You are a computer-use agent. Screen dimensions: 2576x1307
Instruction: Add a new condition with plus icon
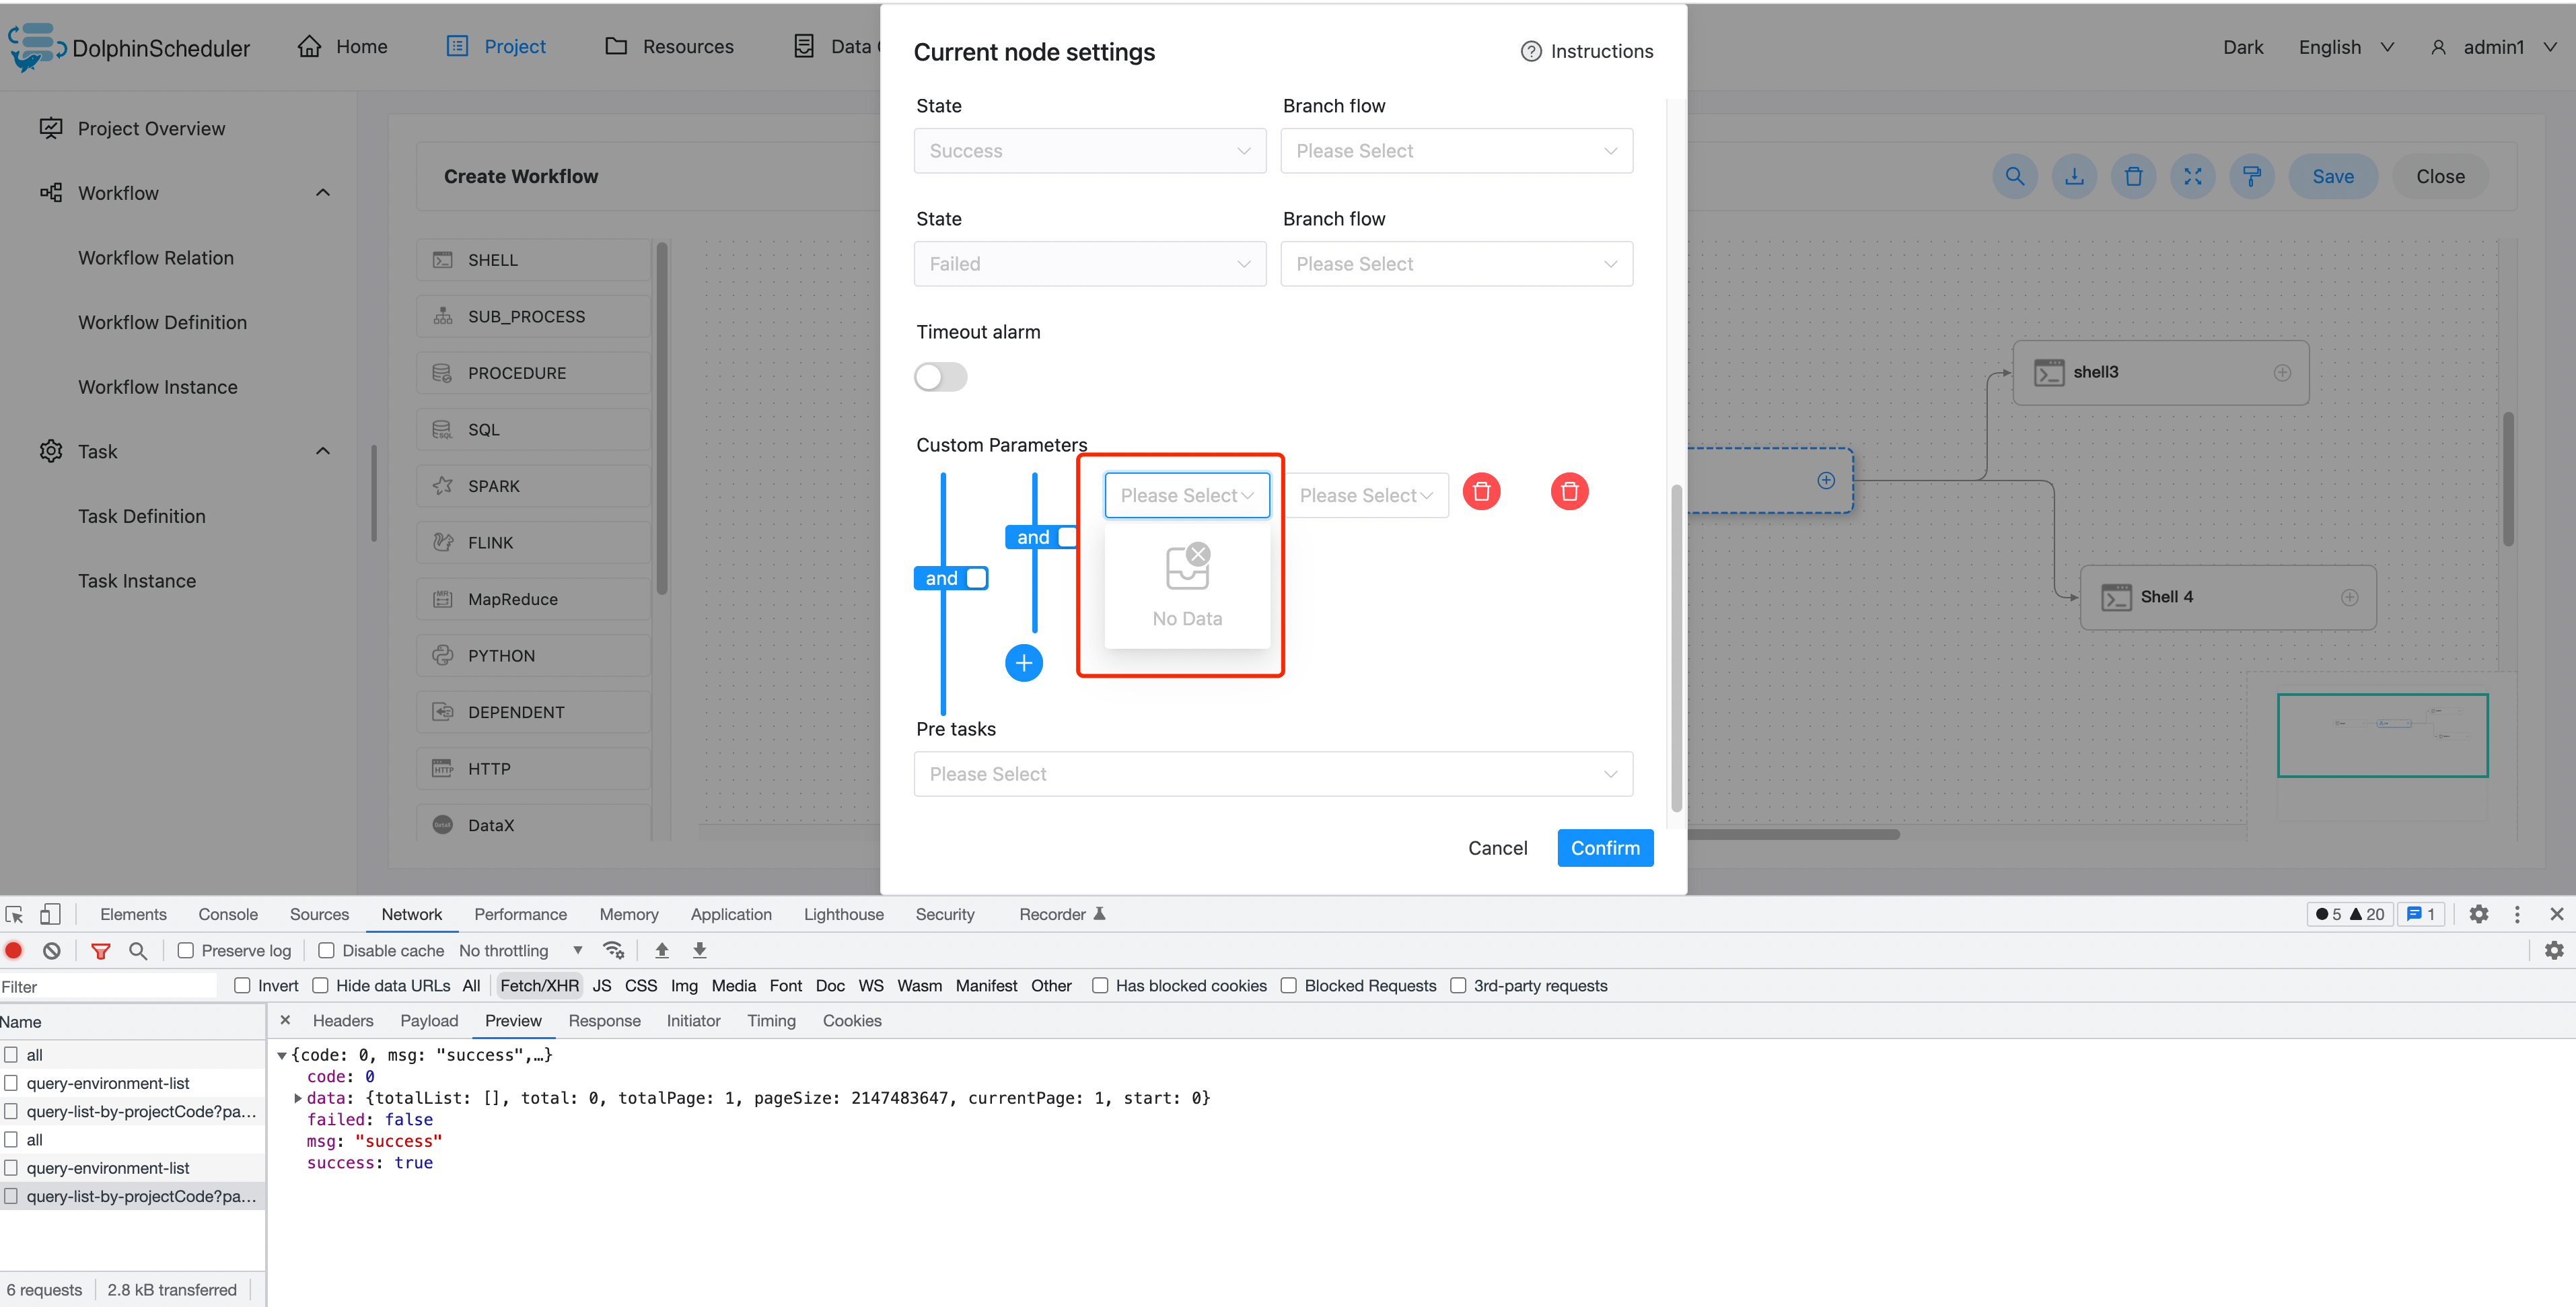pyautogui.click(x=1024, y=662)
